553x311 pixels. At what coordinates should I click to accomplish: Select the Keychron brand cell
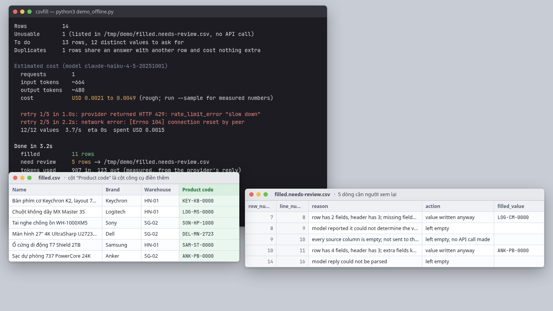point(122,201)
